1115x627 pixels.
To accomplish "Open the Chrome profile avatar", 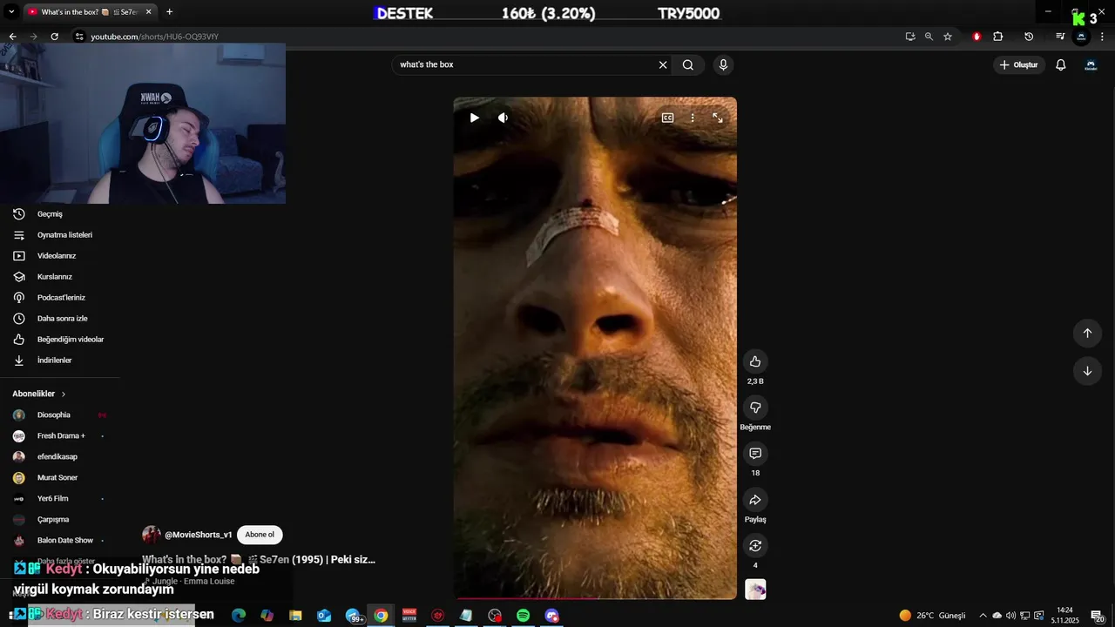I will click(1081, 37).
